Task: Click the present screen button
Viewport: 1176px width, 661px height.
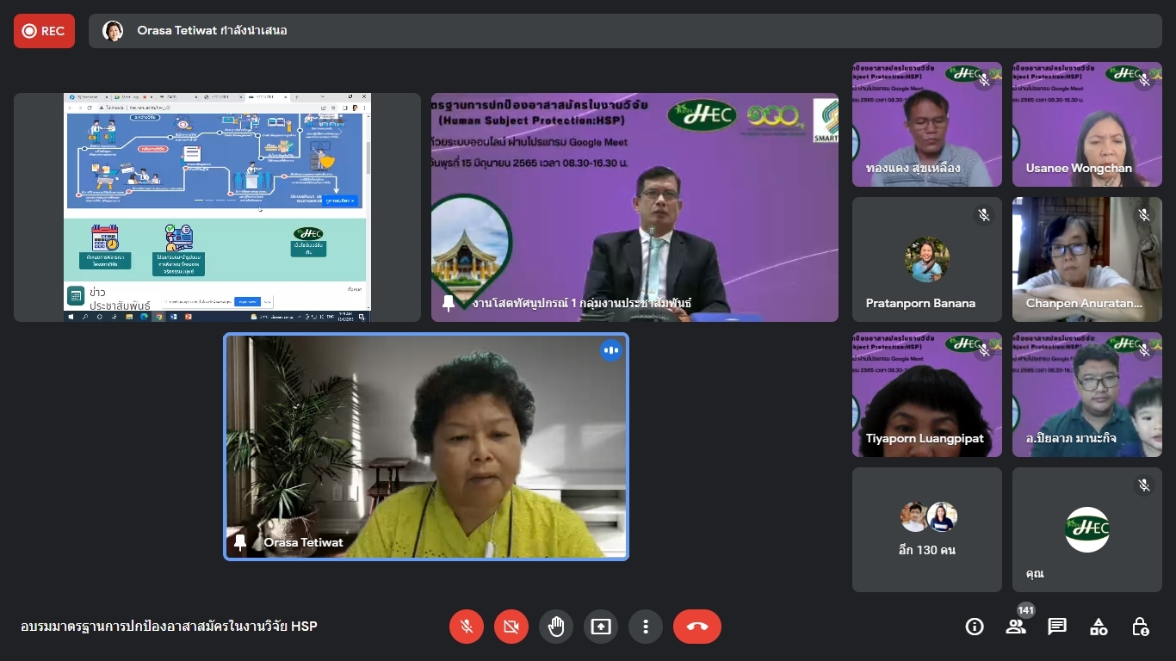Action: [601, 627]
